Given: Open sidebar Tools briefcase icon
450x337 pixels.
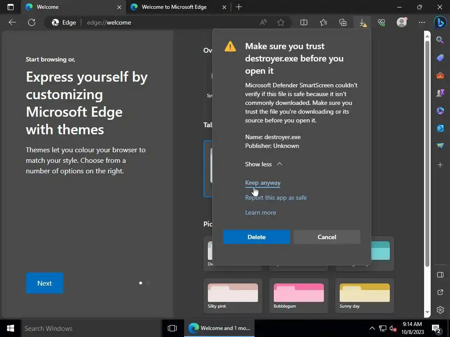Looking at the screenshot, I should tap(440, 75).
